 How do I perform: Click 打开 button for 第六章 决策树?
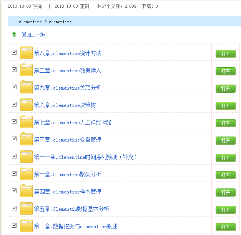click(226, 106)
